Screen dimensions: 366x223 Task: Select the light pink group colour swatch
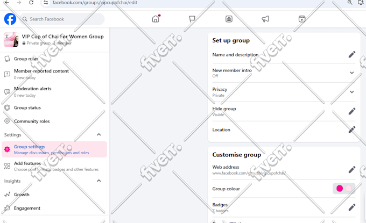tap(348, 188)
